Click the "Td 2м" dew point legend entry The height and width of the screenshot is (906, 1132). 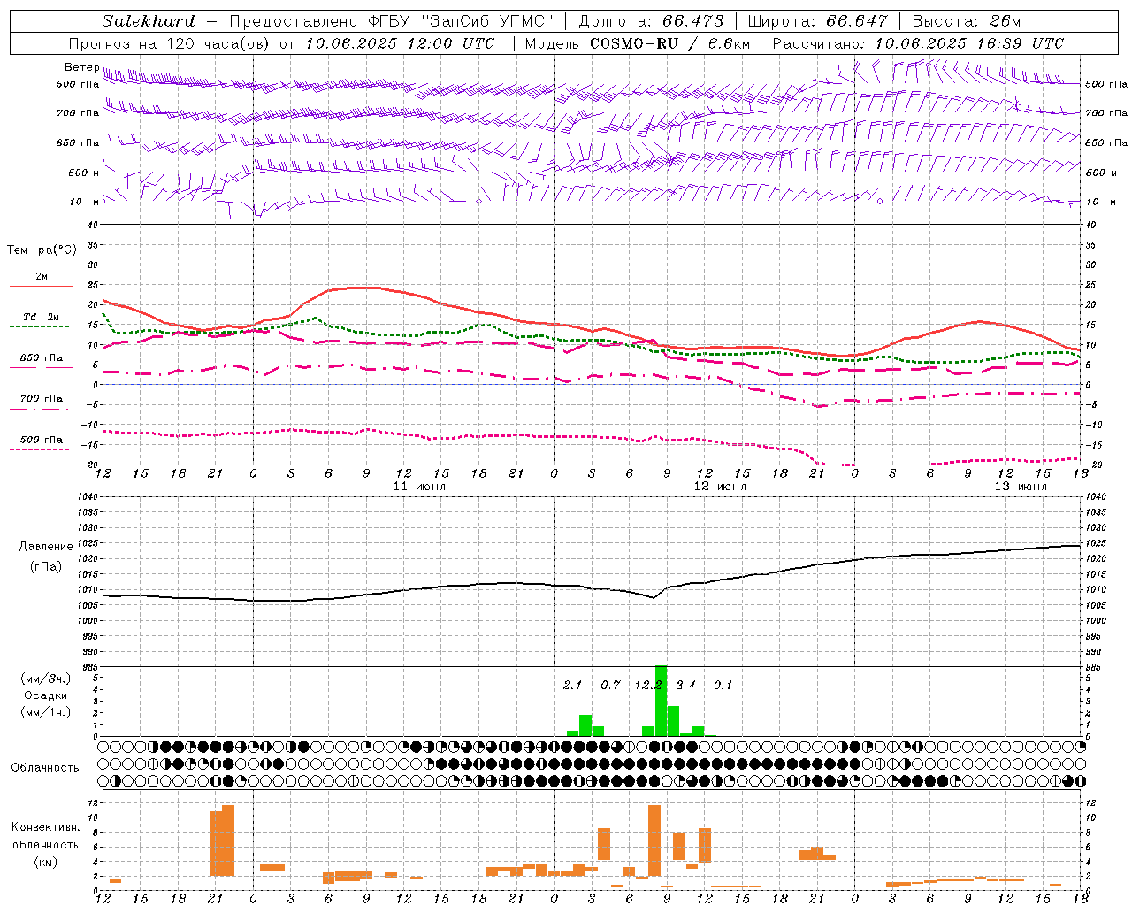coord(42,317)
